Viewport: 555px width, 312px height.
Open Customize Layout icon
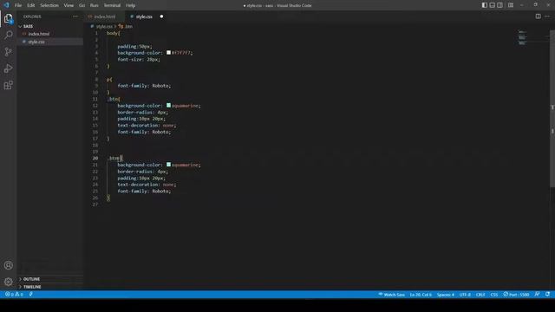511,5
